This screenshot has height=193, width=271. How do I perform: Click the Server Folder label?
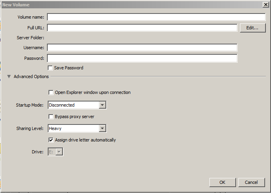click(x=30, y=38)
